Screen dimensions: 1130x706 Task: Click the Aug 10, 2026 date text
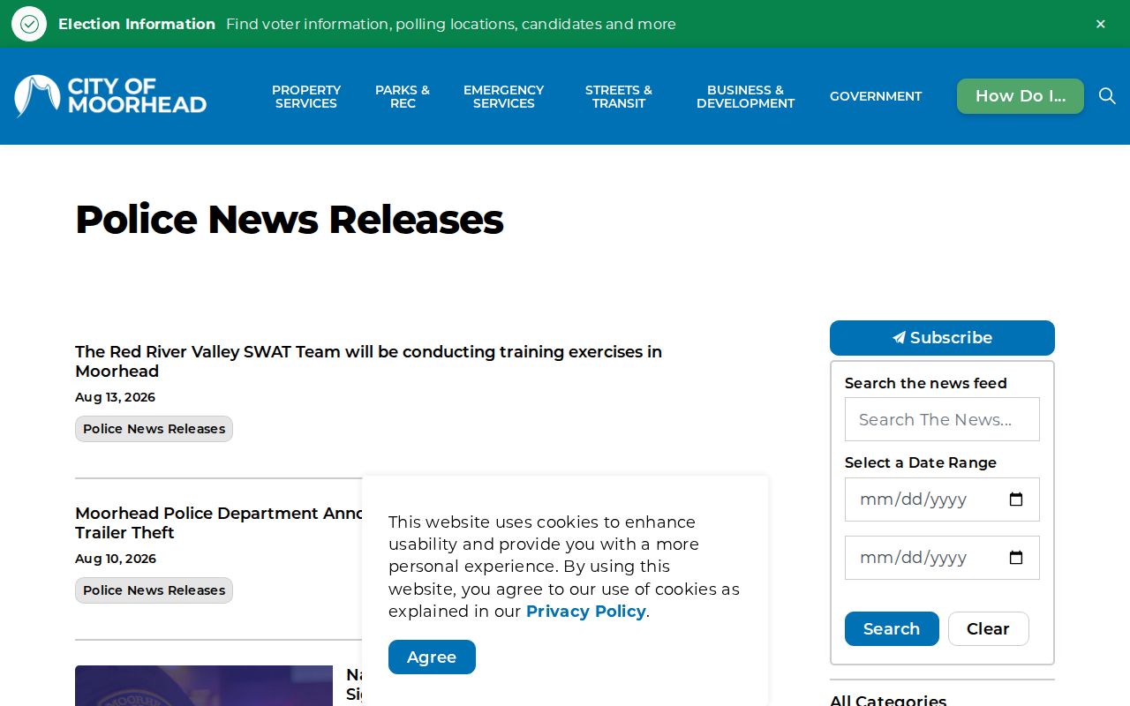click(x=115, y=559)
